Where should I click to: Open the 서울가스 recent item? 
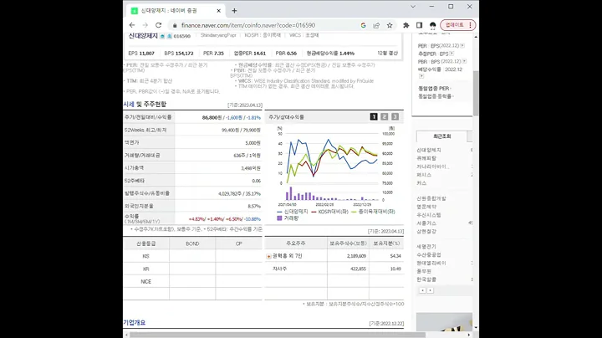[426, 223]
